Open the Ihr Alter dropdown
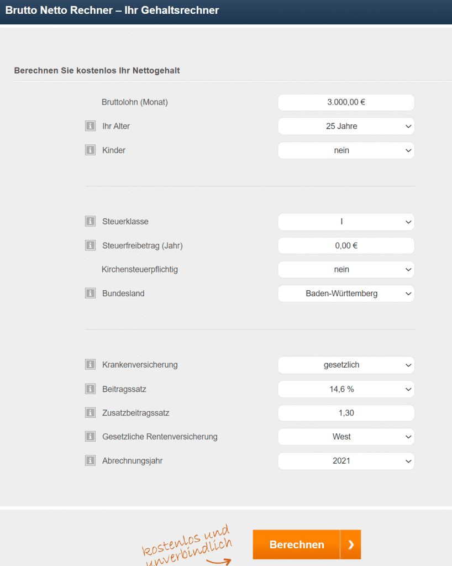The height and width of the screenshot is (566, 452). [346, 126]
